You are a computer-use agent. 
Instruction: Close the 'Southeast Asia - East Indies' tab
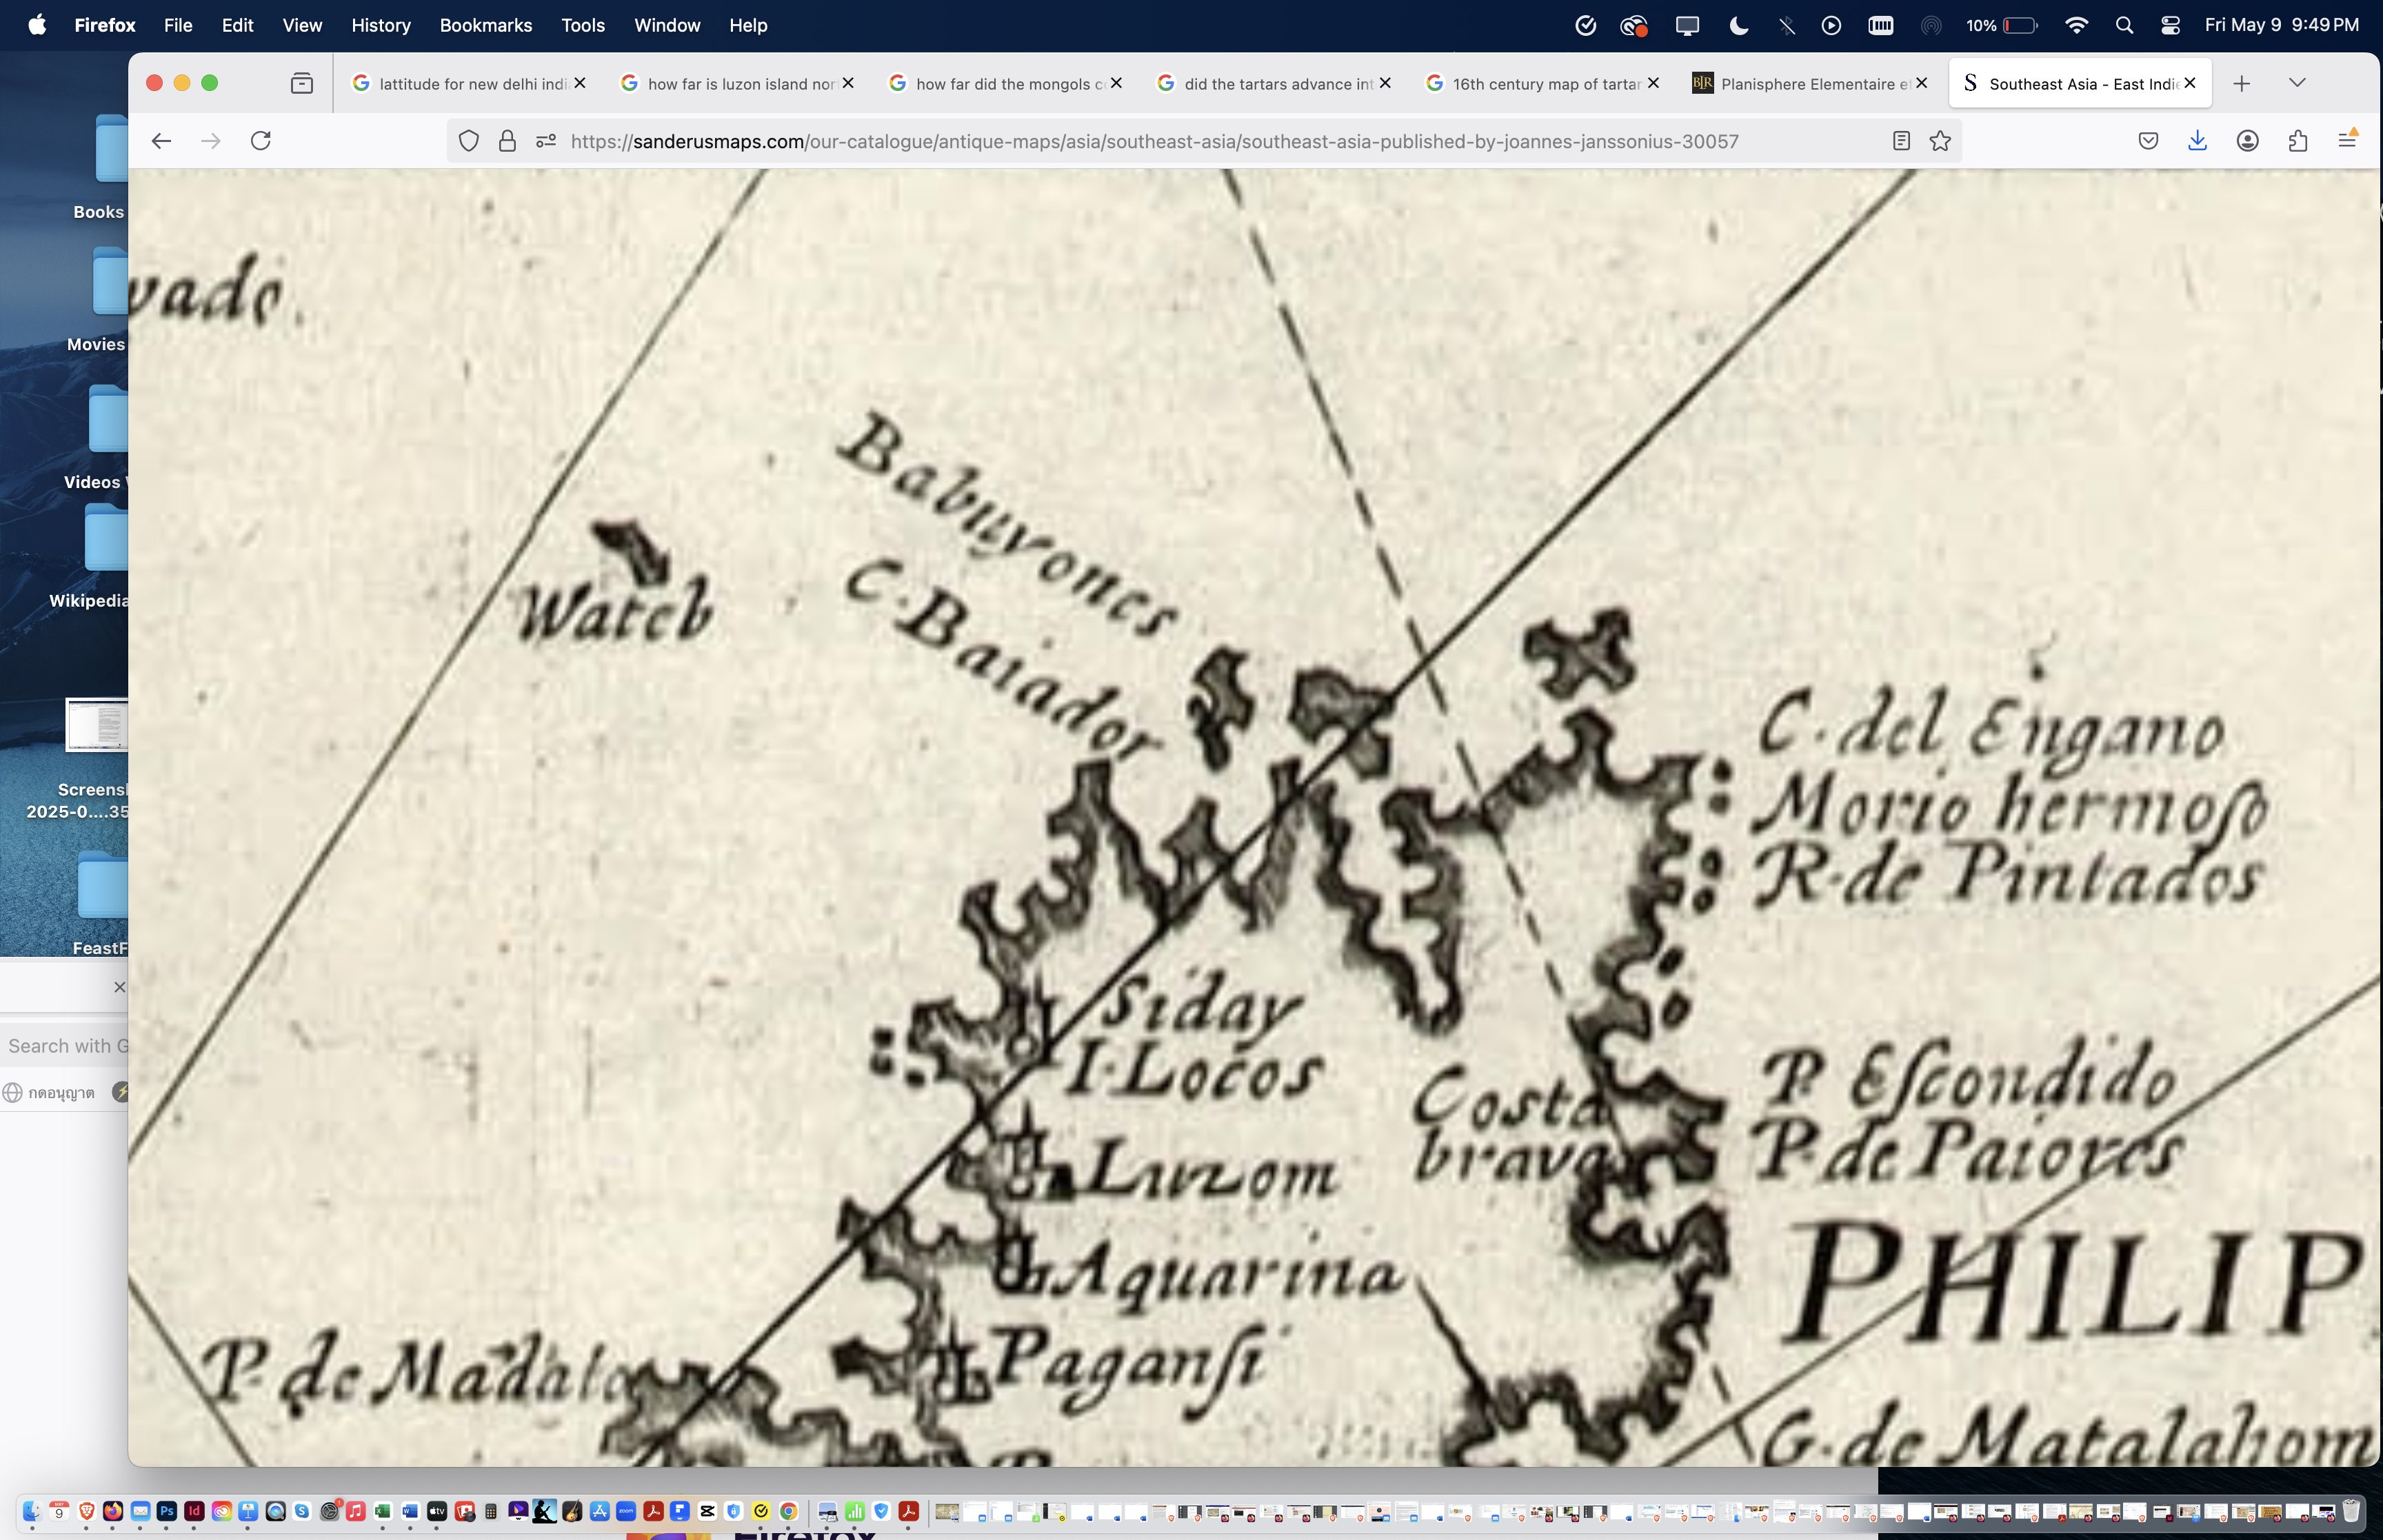pyautogui.click(x=2190, y=83)
